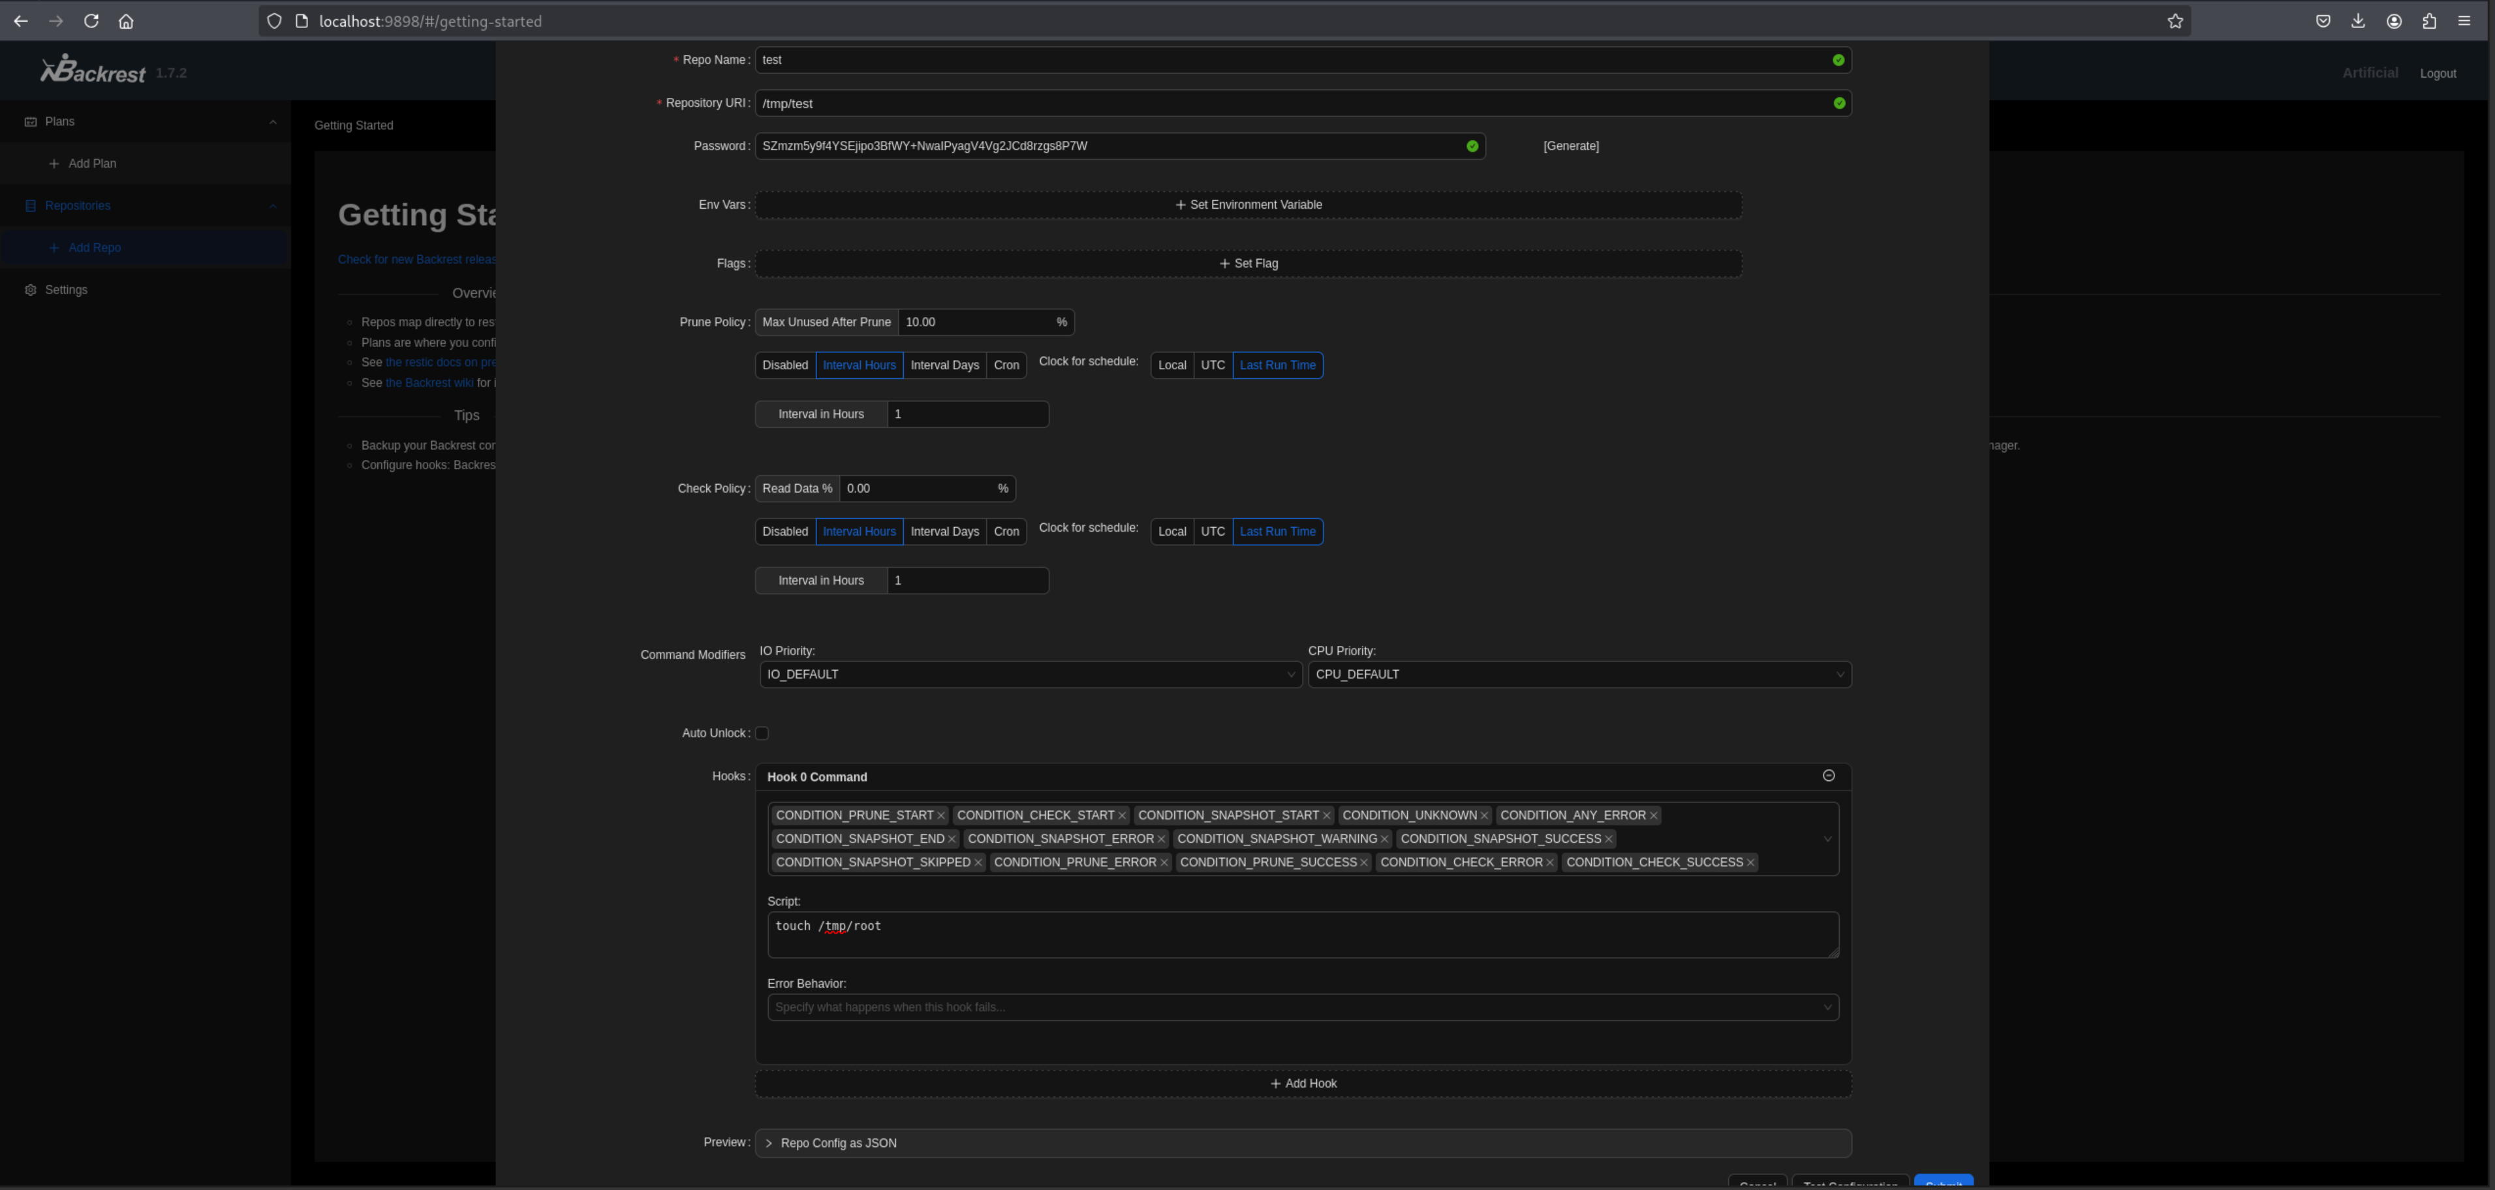The image size is (2495, 1190).
Task: Reload the page with the refresh icon
Action: (91, 22)
